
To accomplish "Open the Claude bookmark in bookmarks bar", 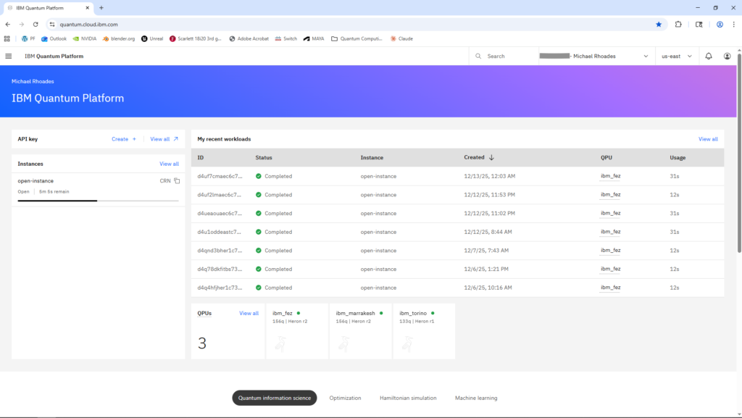I will 401,38.
